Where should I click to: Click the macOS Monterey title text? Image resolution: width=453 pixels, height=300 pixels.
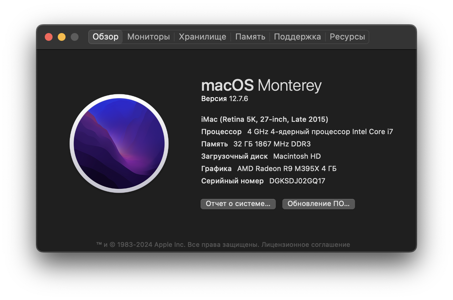point(261,86)
